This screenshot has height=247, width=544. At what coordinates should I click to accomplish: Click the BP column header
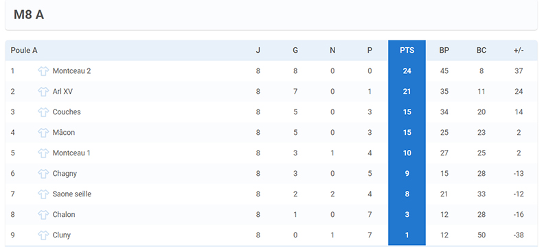click(444, 51)
